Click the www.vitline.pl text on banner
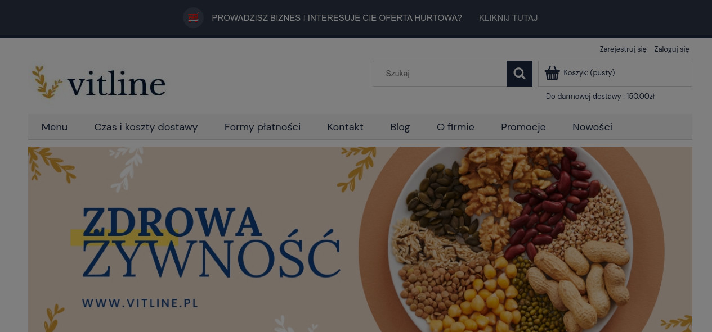 point(140,303)
